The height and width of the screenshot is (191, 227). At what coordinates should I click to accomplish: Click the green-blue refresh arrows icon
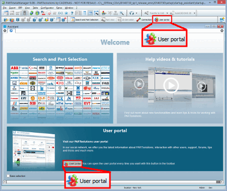[x=31, y=13]
